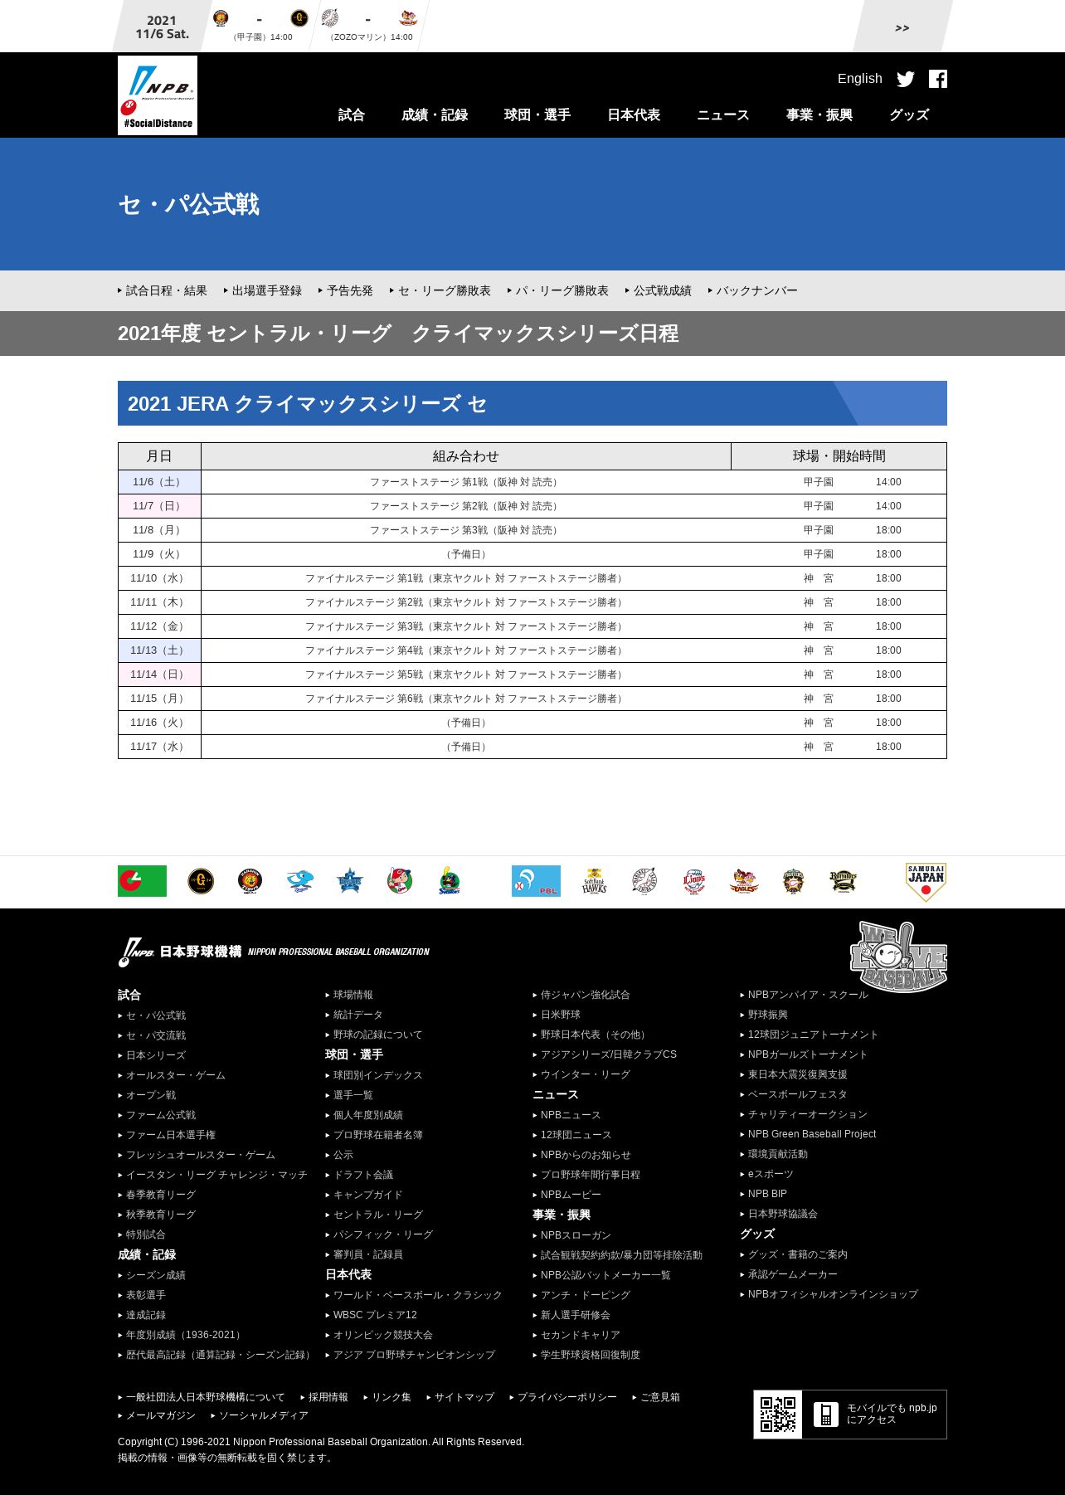
Task: Go to 出場選手登録 submenu
Action: pos(263,290)
